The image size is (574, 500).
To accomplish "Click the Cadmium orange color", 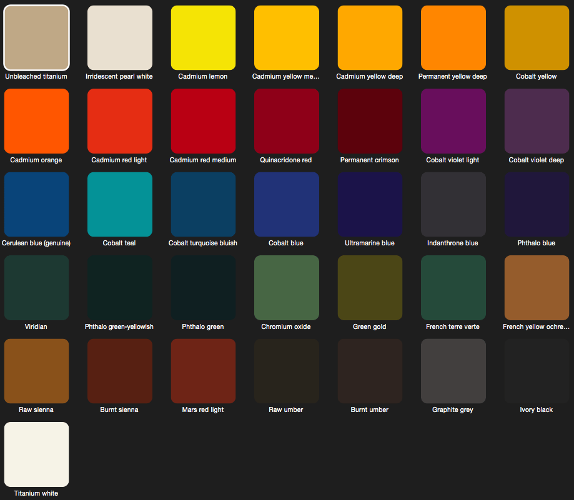I will pos(36,121).
